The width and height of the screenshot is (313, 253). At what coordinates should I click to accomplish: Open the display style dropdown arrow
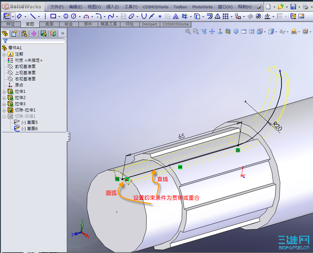[x=276, y=32]
